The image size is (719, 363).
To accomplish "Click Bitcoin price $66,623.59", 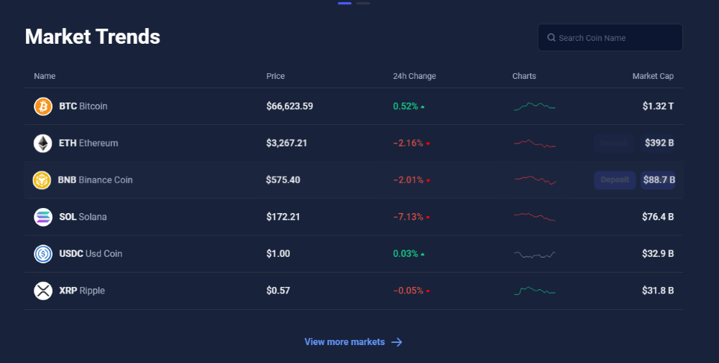I will (290, 106).
